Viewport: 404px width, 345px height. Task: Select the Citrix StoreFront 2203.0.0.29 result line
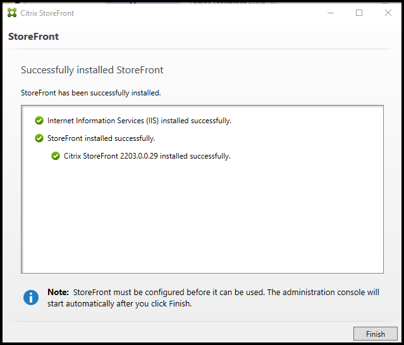click(x=147, y=155)
